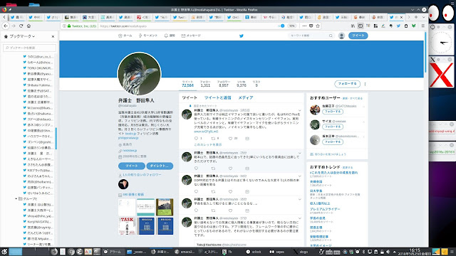
Task: Open Moments (モーメント) in Twitter nav
Action: point(147,36)
